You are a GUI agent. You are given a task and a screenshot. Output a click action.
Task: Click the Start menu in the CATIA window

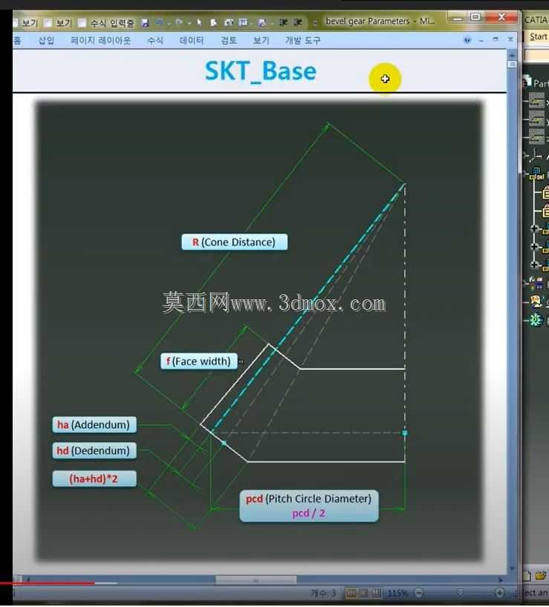tap(539, 36)
